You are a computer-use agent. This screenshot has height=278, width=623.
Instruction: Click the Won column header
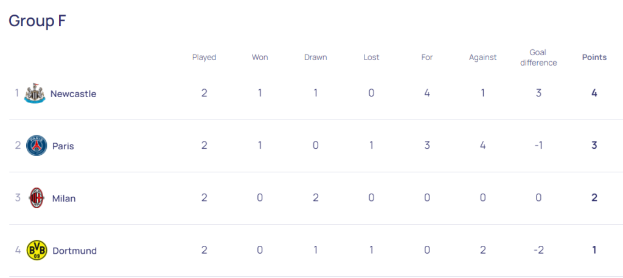coord(260,58)
